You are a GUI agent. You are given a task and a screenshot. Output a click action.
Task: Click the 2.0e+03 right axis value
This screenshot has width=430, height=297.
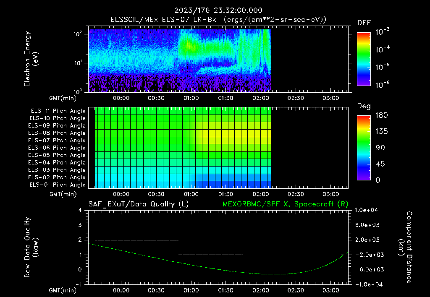coord(368,240)
